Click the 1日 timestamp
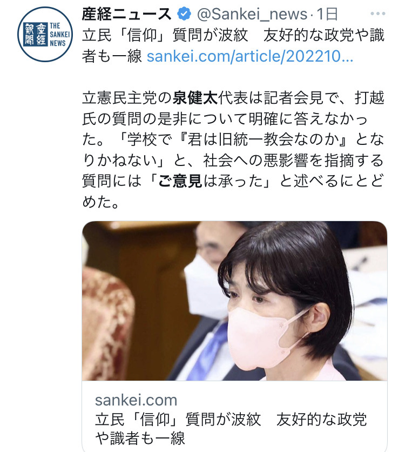Image resolution: width=405 pixels, height=452 pixels. 327,14
